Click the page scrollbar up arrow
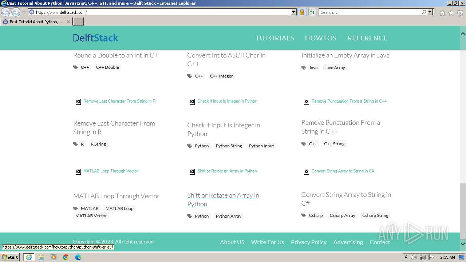466x262 pixels. (463, 34)
